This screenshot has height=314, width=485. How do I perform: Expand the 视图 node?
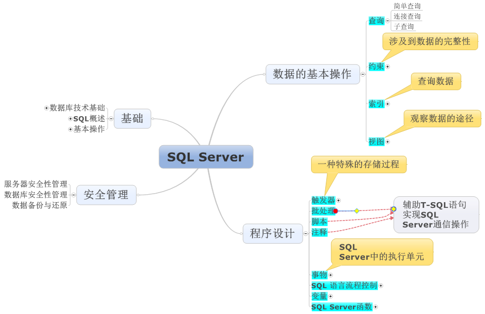(388, 141)
